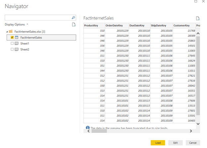Viewport: 207px width, 148px height.
Task: Open the Display Options dropdown
Action: click(x=16, y=25)
